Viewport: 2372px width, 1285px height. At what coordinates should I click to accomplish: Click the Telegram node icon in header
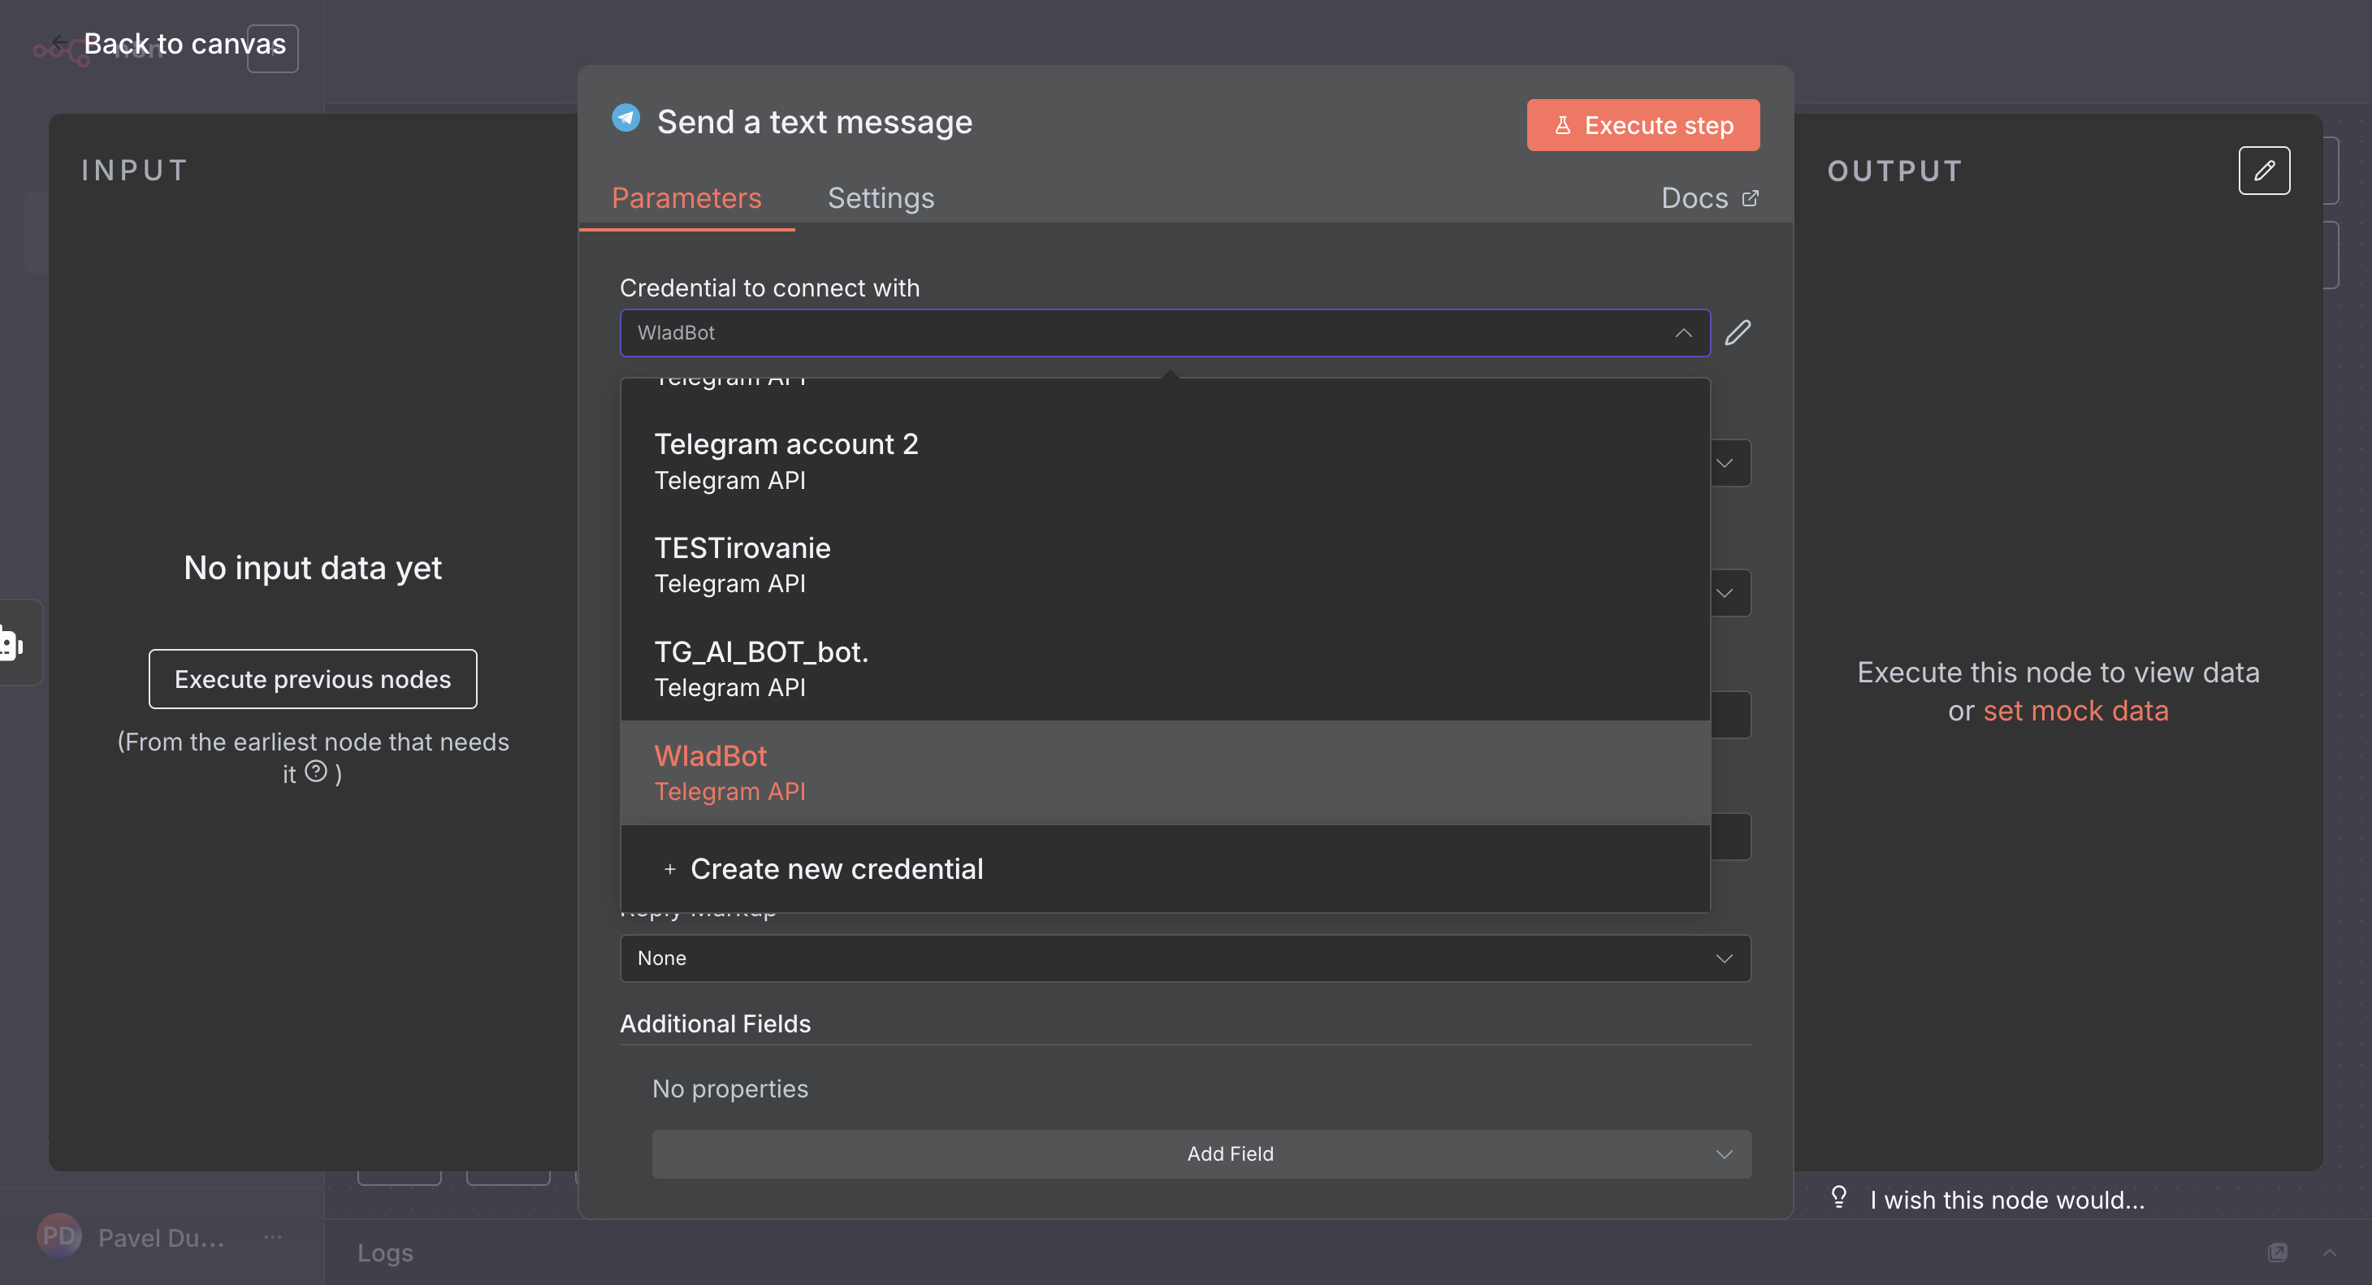click(626, 118)
